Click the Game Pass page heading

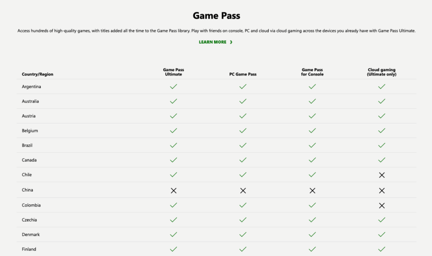tap(216, 16)
